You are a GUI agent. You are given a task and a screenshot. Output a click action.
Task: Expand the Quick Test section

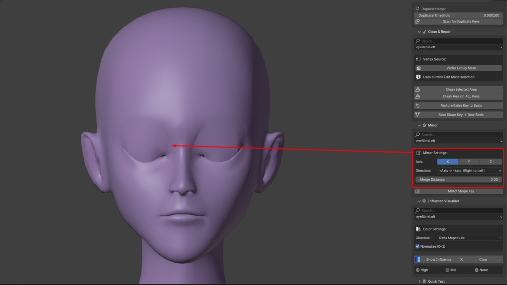click(419, 281)
